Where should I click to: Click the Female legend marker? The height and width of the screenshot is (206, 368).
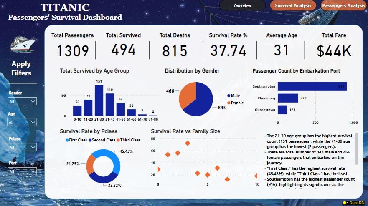point(228,103)
